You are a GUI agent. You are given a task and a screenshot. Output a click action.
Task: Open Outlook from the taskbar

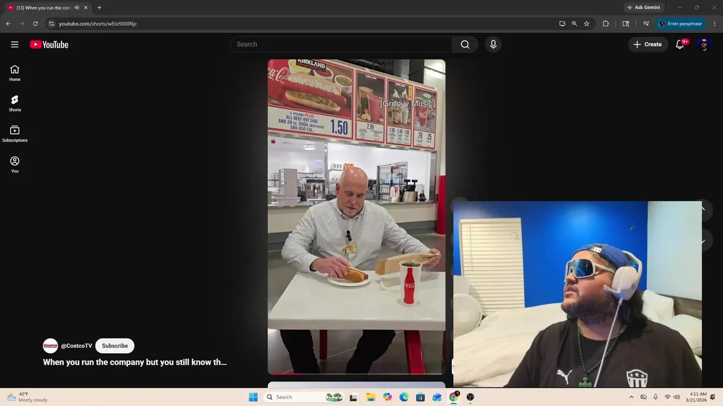pos(437,397)
